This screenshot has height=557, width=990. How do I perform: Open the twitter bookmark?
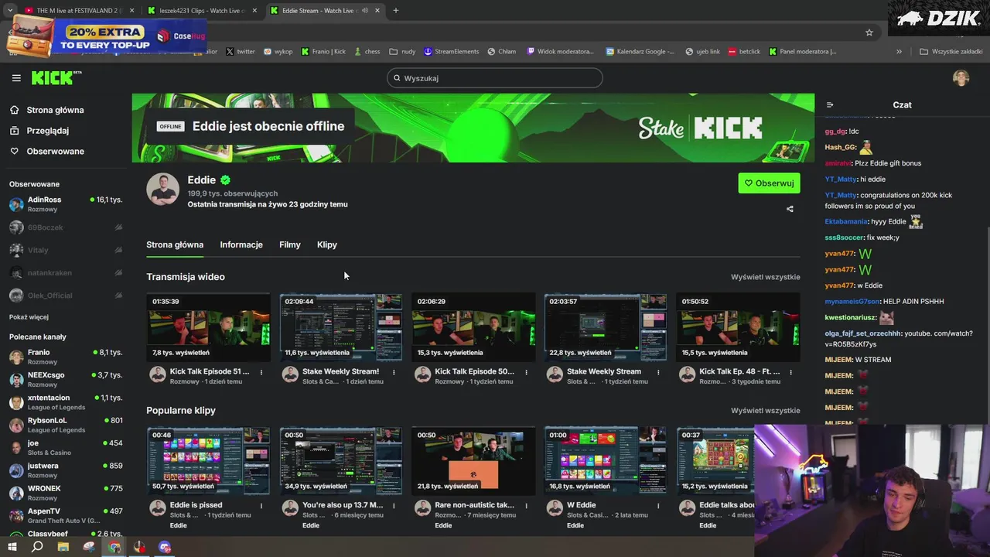(240, 52)
